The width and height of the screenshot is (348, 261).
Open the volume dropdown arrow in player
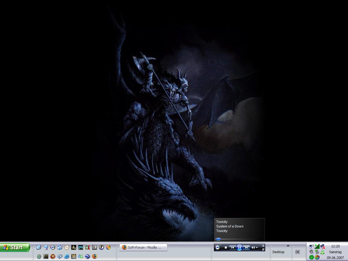click(x=257, y=247)
